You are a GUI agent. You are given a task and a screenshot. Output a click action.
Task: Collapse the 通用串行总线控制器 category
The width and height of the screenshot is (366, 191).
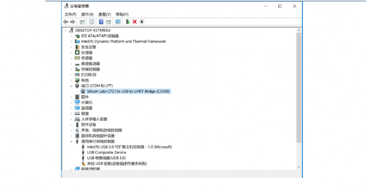pos(71,141)
